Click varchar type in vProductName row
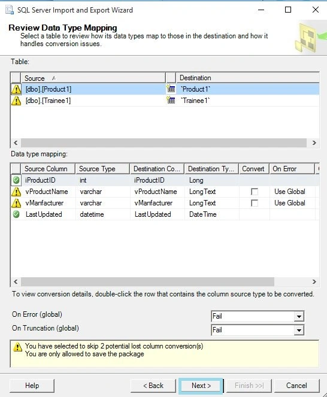 tap(102, 192)
